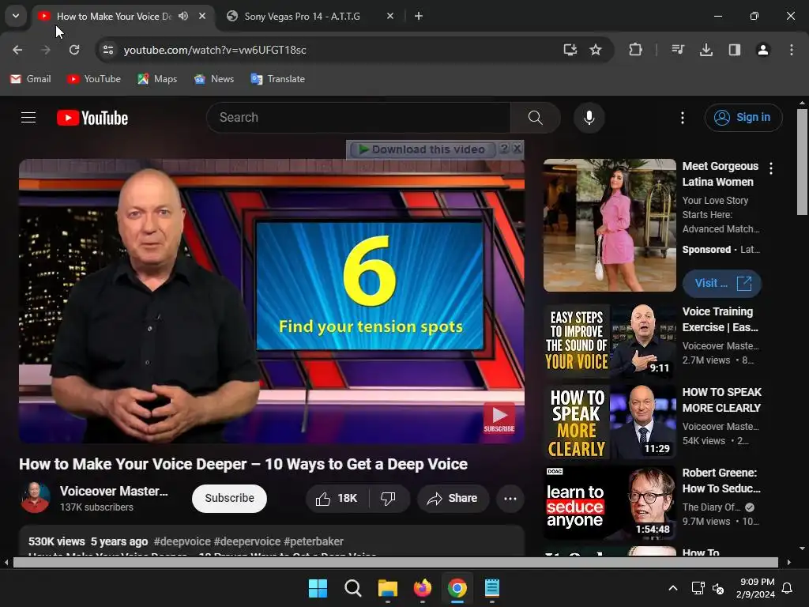Viewport: 809px width, 607px height.
Task: Open Learn to Seduce Anyone thumbnail
Action: coord(609,502)
